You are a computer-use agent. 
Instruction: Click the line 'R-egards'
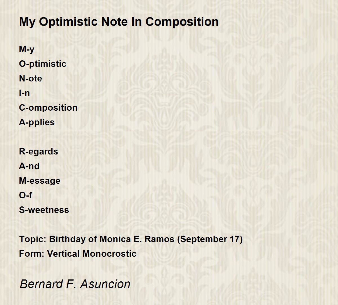(x=39, y=152)
